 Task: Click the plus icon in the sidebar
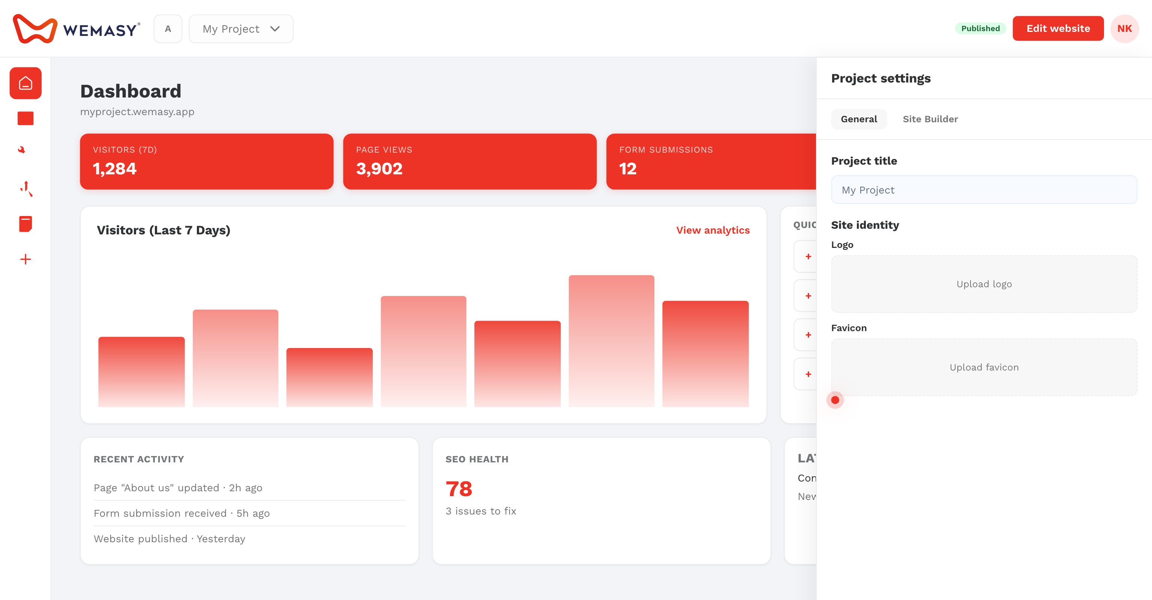pyautogui.click(x=25, y=259)
